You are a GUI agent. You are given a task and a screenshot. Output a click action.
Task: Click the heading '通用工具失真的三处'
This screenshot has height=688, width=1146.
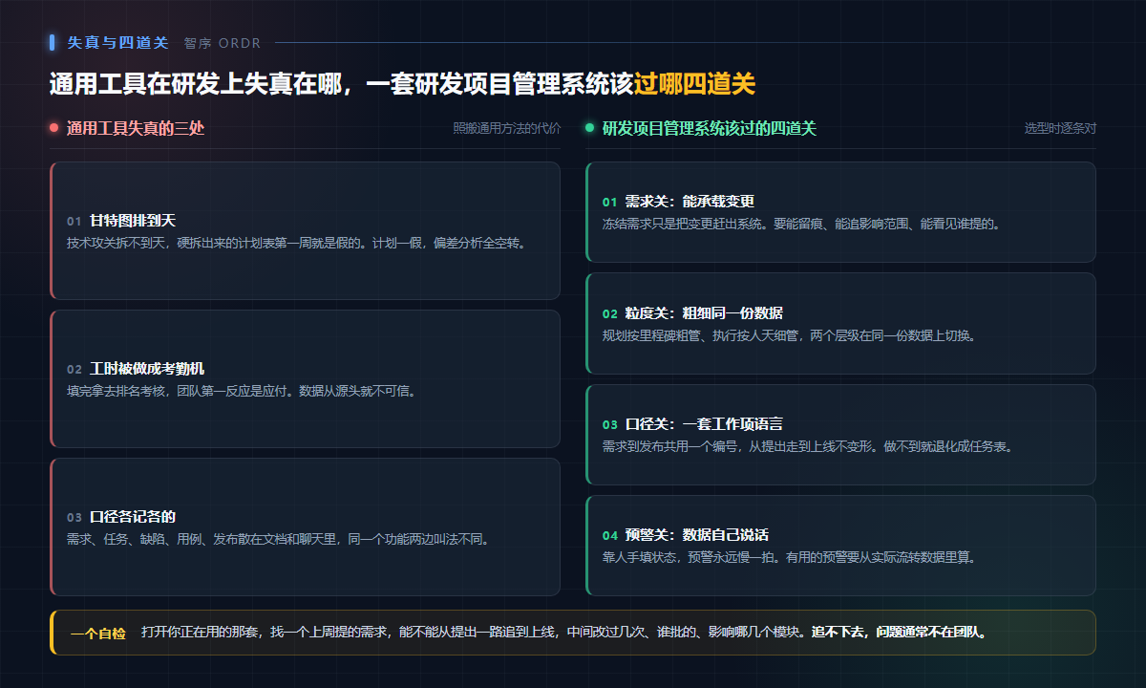136,128
